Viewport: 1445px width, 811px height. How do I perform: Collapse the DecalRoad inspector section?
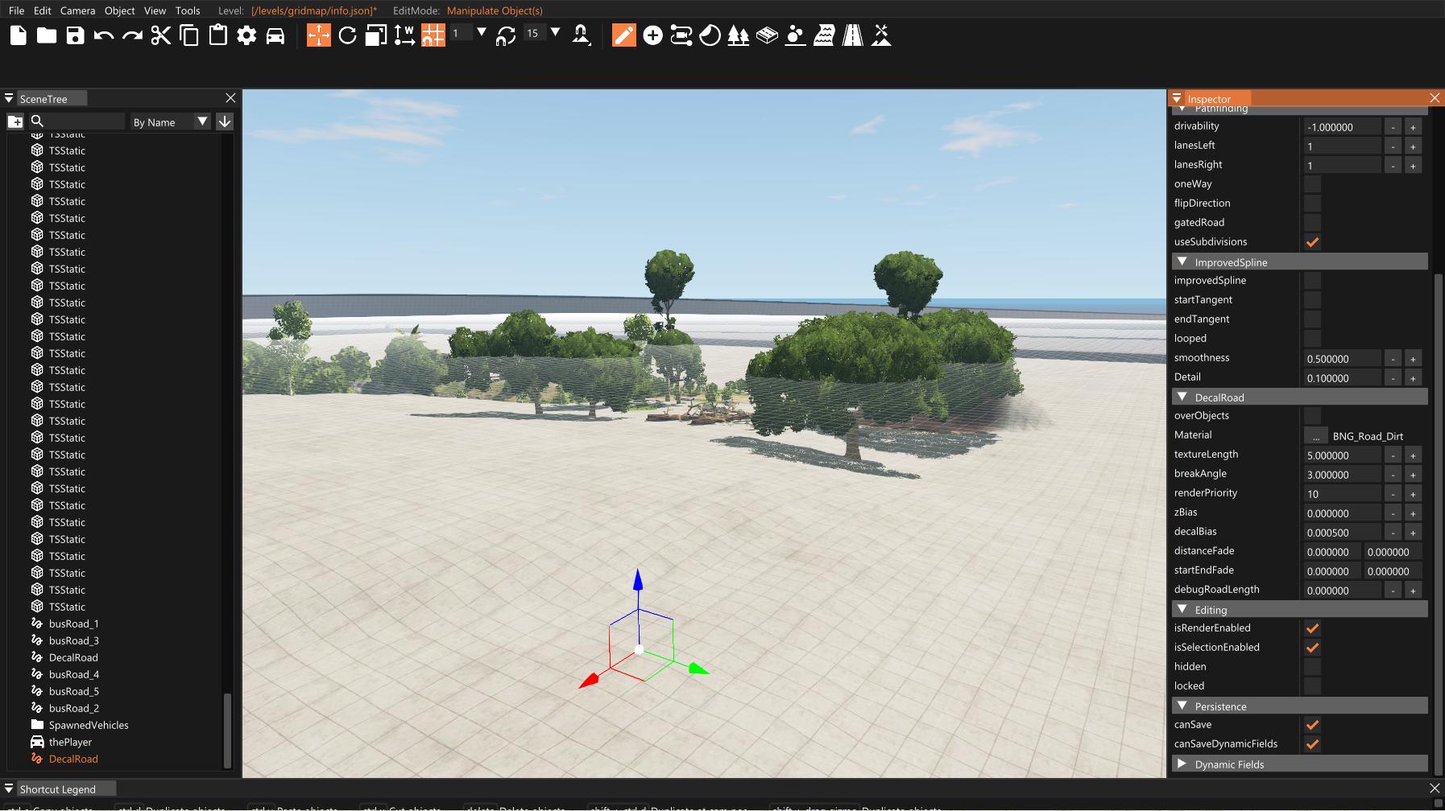click(1182, 397)
